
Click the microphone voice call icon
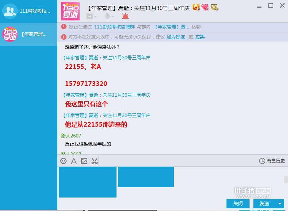click(107, 16)
